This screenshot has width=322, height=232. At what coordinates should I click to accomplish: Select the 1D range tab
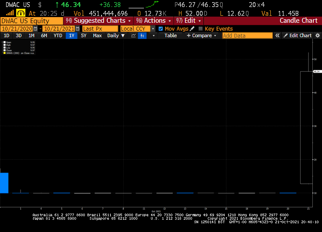(7, 35)
